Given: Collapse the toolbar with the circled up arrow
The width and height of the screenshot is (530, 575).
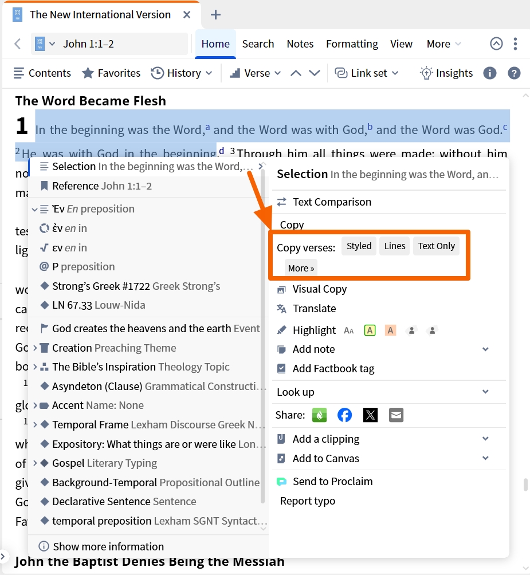Looking at the screenshot, I should coord(496,44).
